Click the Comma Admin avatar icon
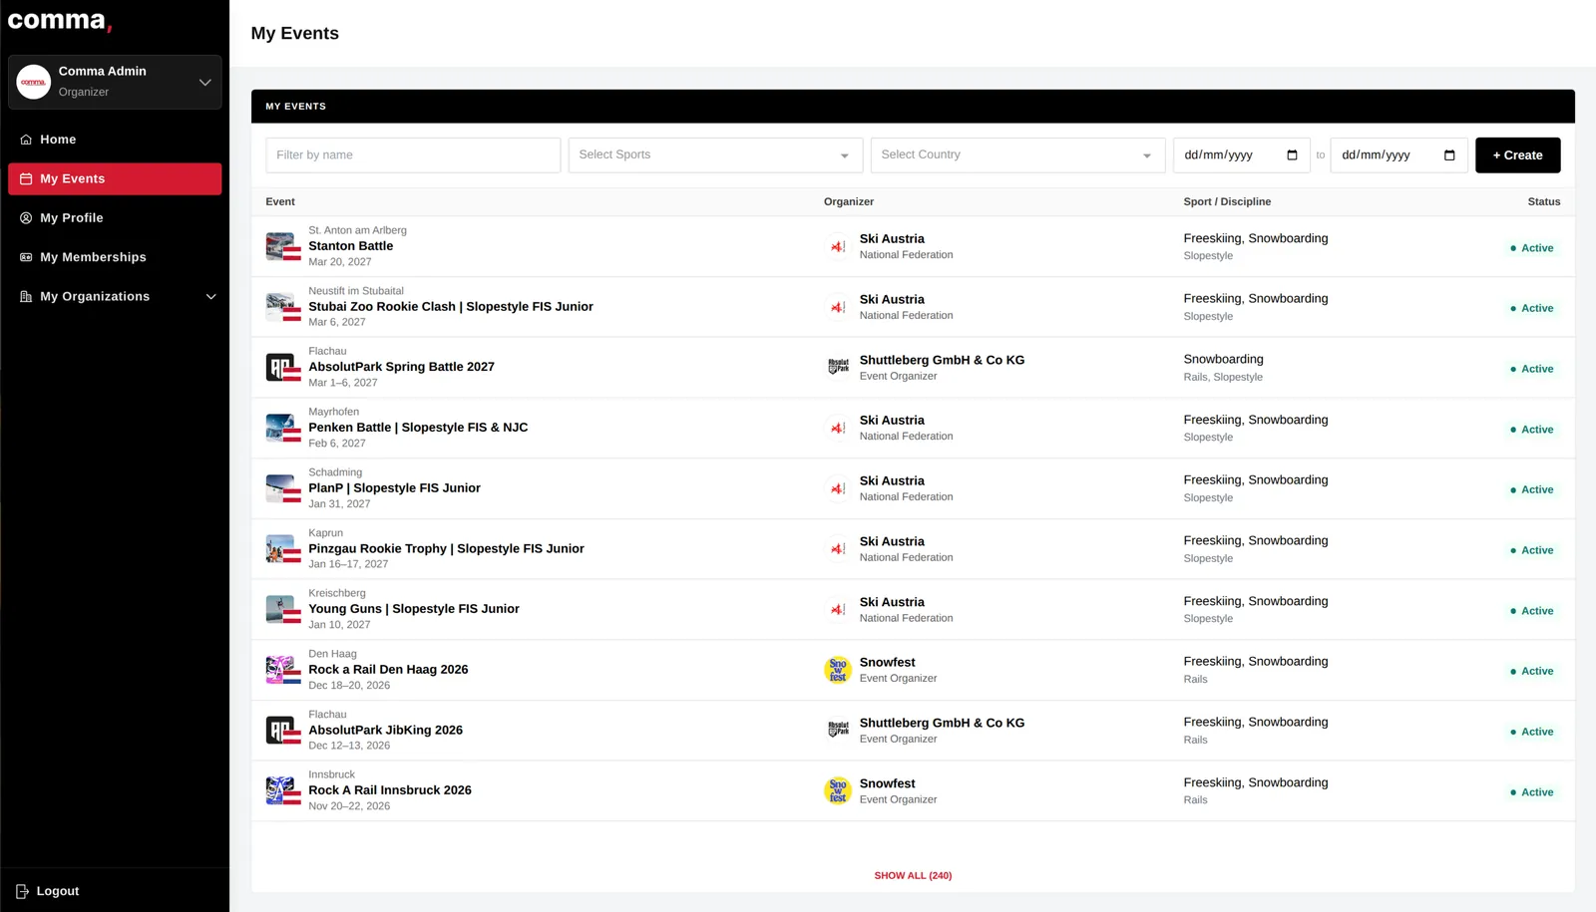Image resolution: width=1596 pixels, height=912 pixels. tap(34, 82)
